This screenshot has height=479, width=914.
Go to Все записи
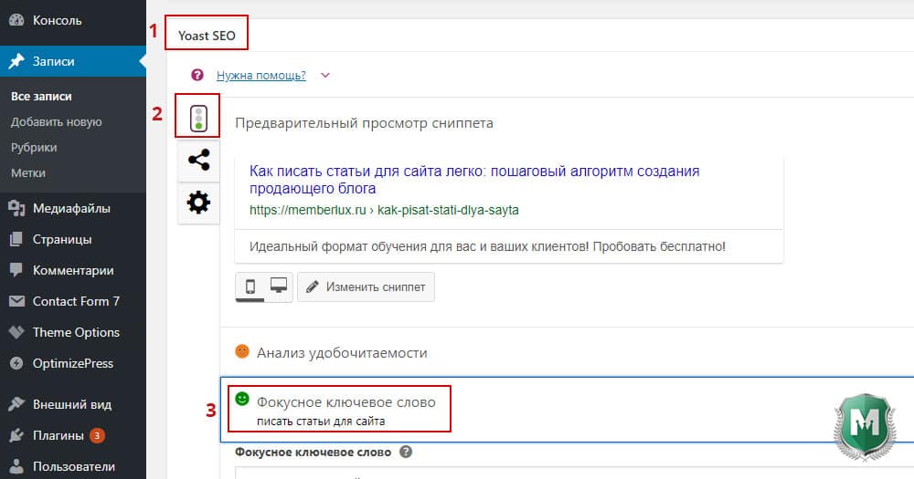pyautogui.click(x=41, y=97)
